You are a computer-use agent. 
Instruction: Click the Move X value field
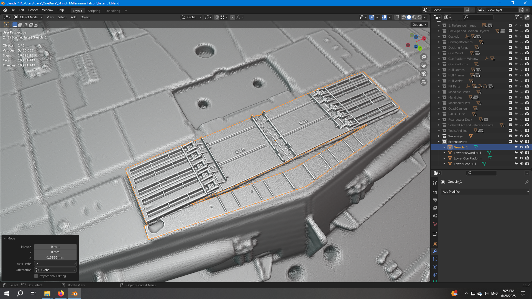click(x=55, y=247)
